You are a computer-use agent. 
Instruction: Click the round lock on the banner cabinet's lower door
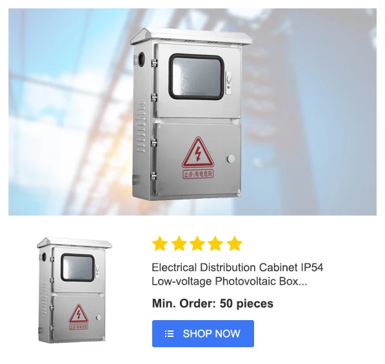[x=230, y=159]
